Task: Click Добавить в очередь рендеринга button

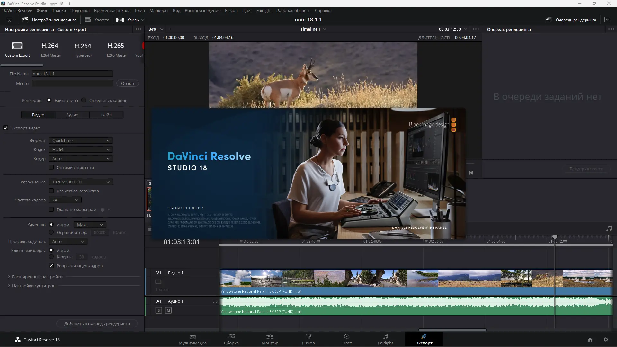Action: 97,324
